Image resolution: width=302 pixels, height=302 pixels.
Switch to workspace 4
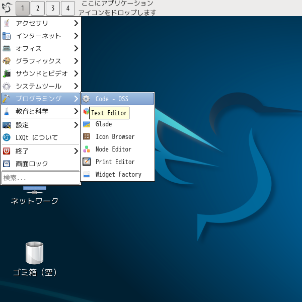pos(68,8)
